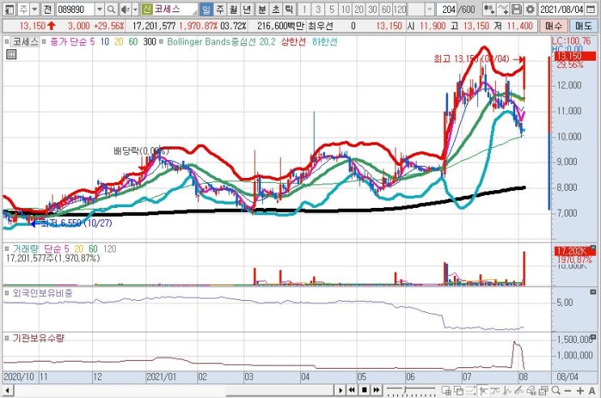601x398 pixels.
Task: Click the overlapping windows icon at bottom
Action: (459, 391)
